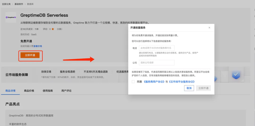Click the 公司 company name field
The width and height of the screenshot is (255, 126).
tap(157, 63)
